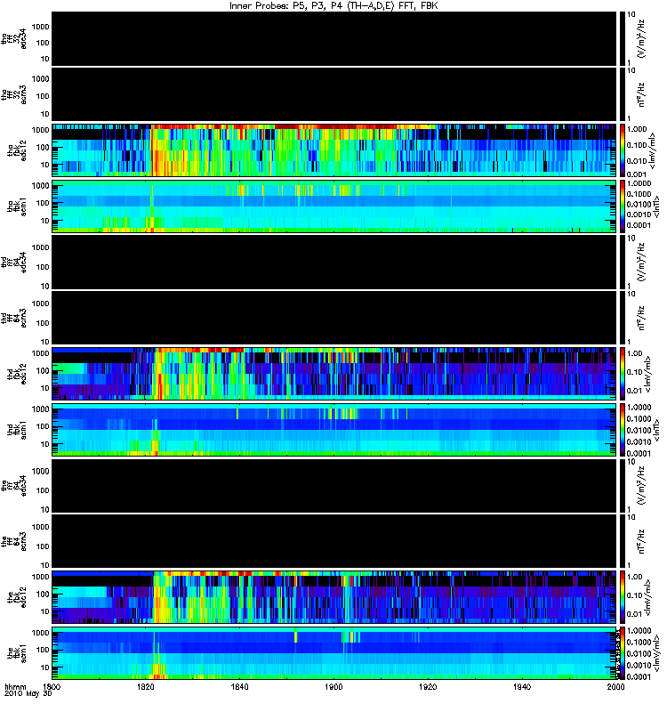Select the thd fbk edc12 spectrogram panel
Image resolution: width=667 pixels, height=712 pixels.
click(x=334, y=374)
